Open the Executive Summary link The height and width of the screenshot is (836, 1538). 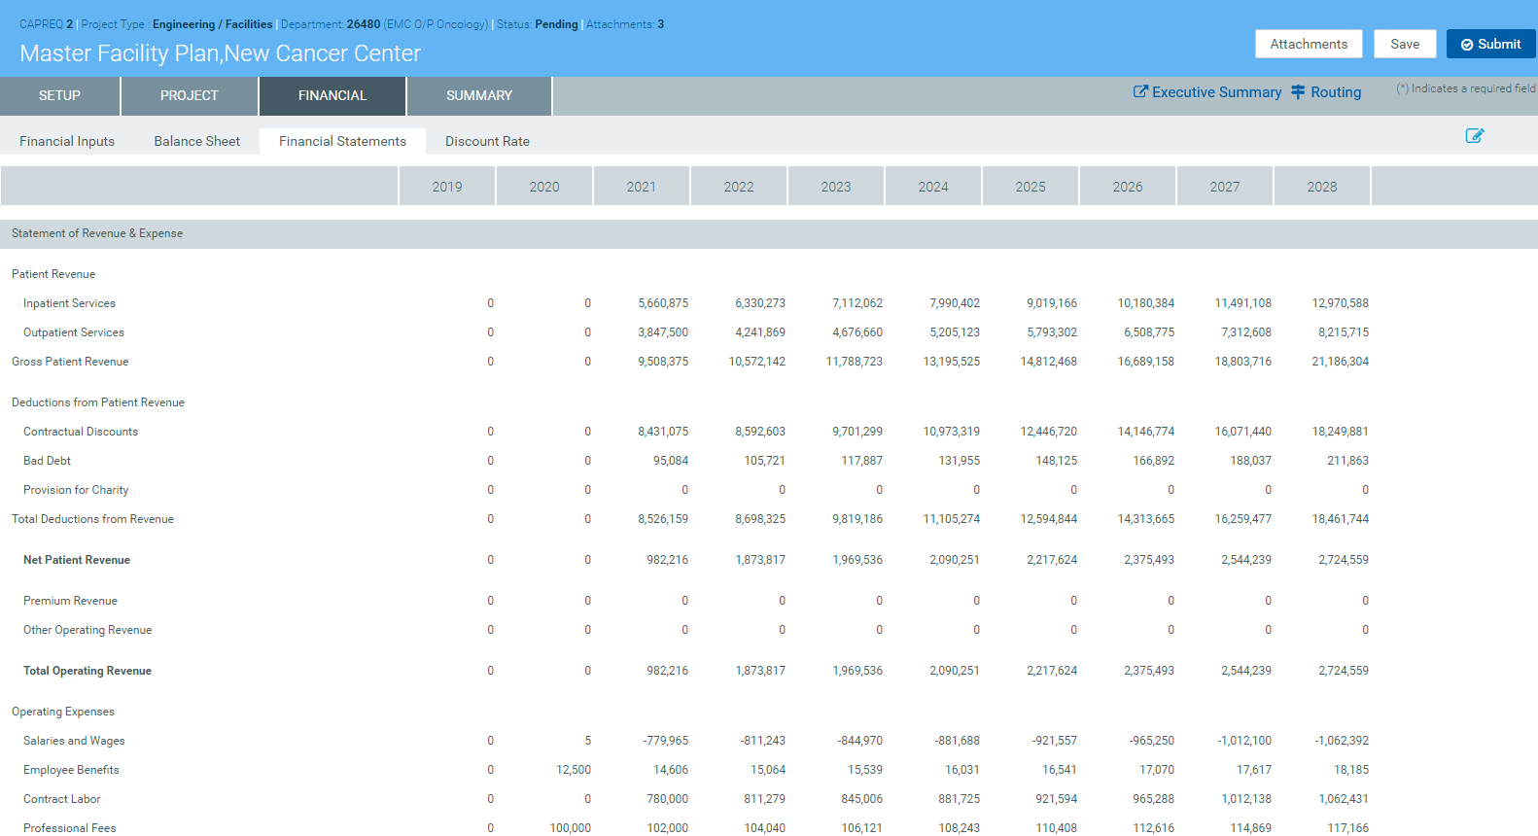click(1206, 92)
